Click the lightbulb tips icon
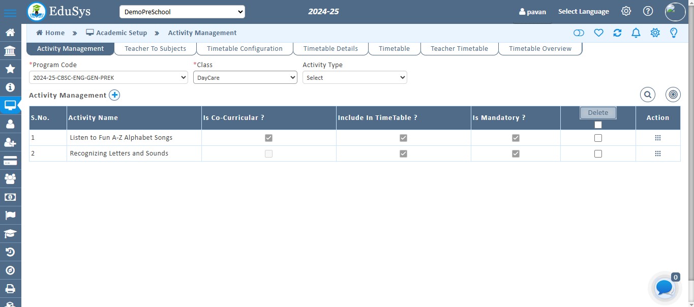The height and width of the screenshot is (307, 694). tap(674, 33)
